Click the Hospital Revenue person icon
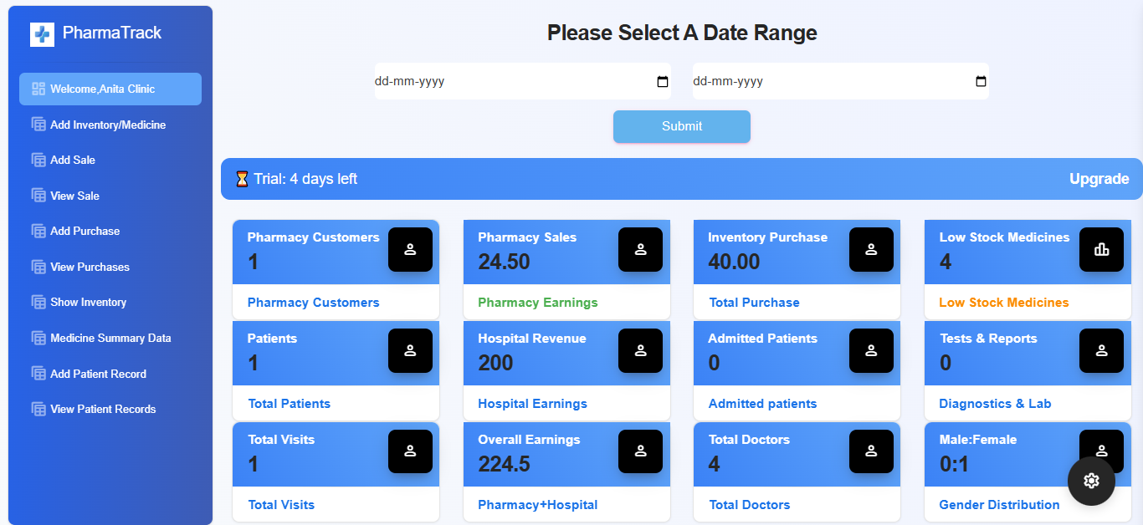The image size is (1143, 525). pyautogui.click(x=640, y=350)
